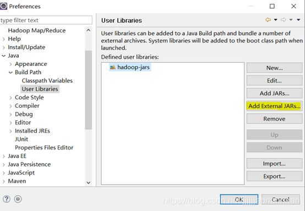Click the tree scrollbar up arrow
The width and height of the screenshot is (305, 211).
(x=89, y=30)
